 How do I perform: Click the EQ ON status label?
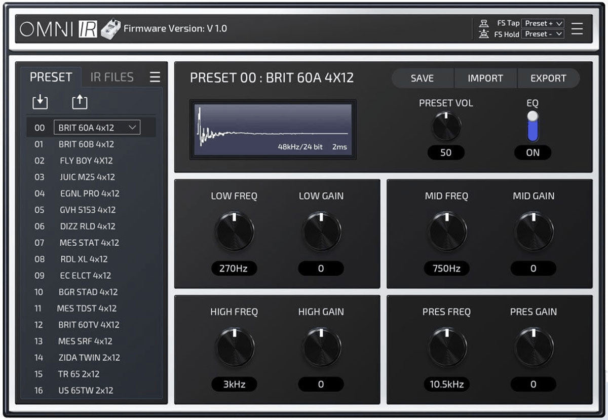pos(533,152)
